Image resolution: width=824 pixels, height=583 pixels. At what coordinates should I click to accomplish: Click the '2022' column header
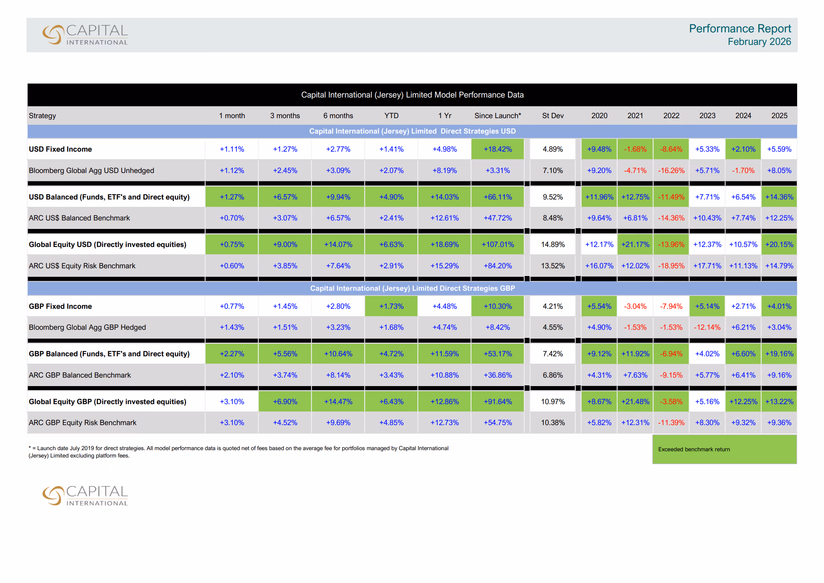point(671,116)
